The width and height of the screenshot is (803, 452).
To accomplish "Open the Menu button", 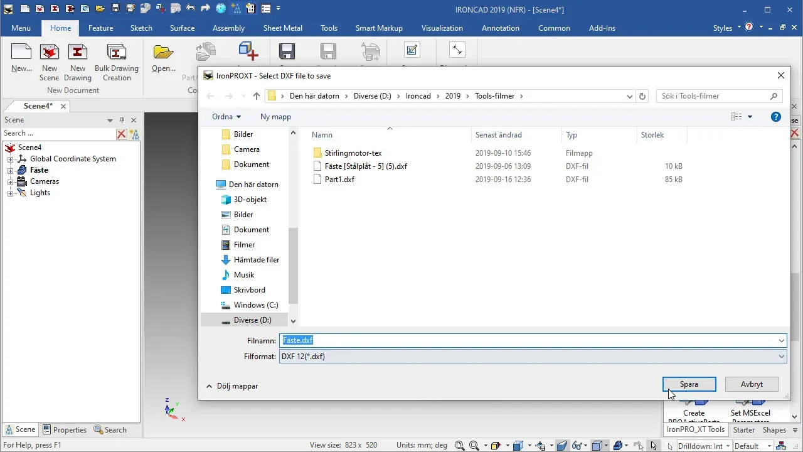I will click(21, 28).
